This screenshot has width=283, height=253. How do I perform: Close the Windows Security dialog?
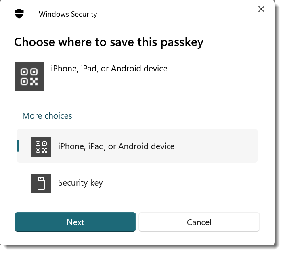(261, 9)
